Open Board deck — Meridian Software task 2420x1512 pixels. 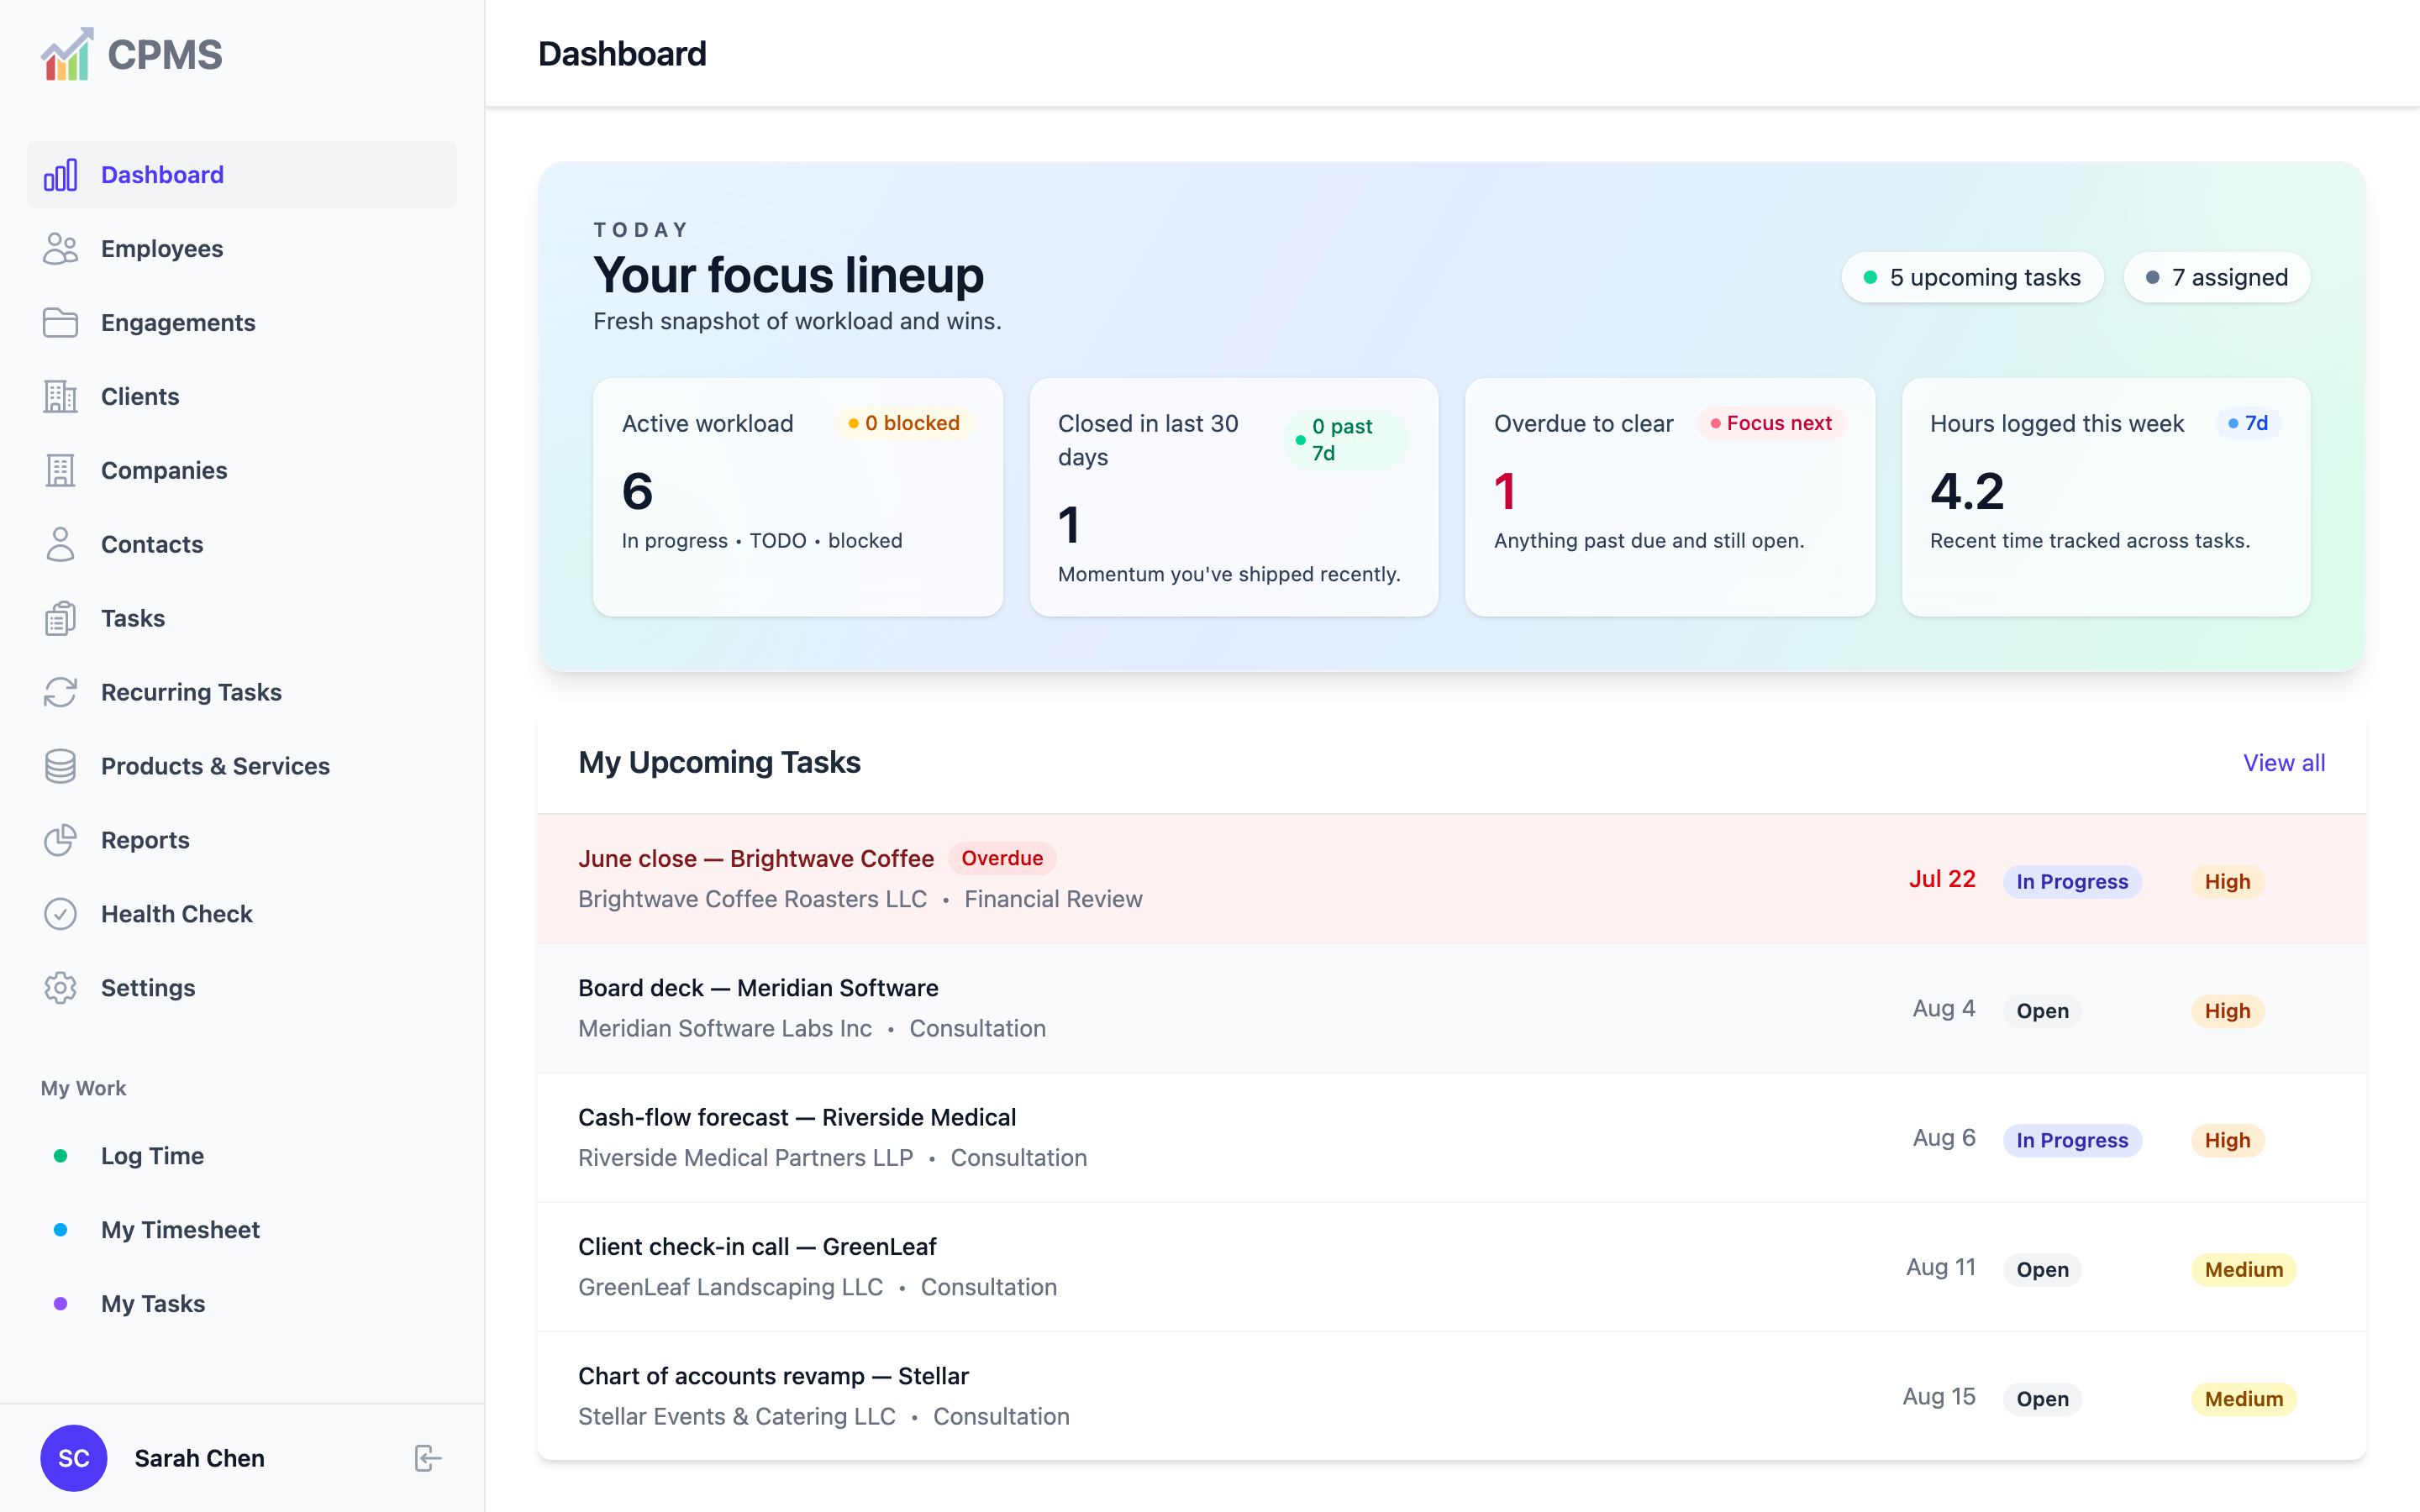758,988
